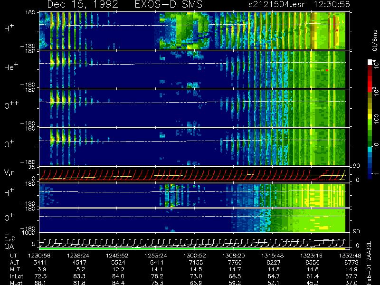Click altitude value '8227'

point(274,263)
